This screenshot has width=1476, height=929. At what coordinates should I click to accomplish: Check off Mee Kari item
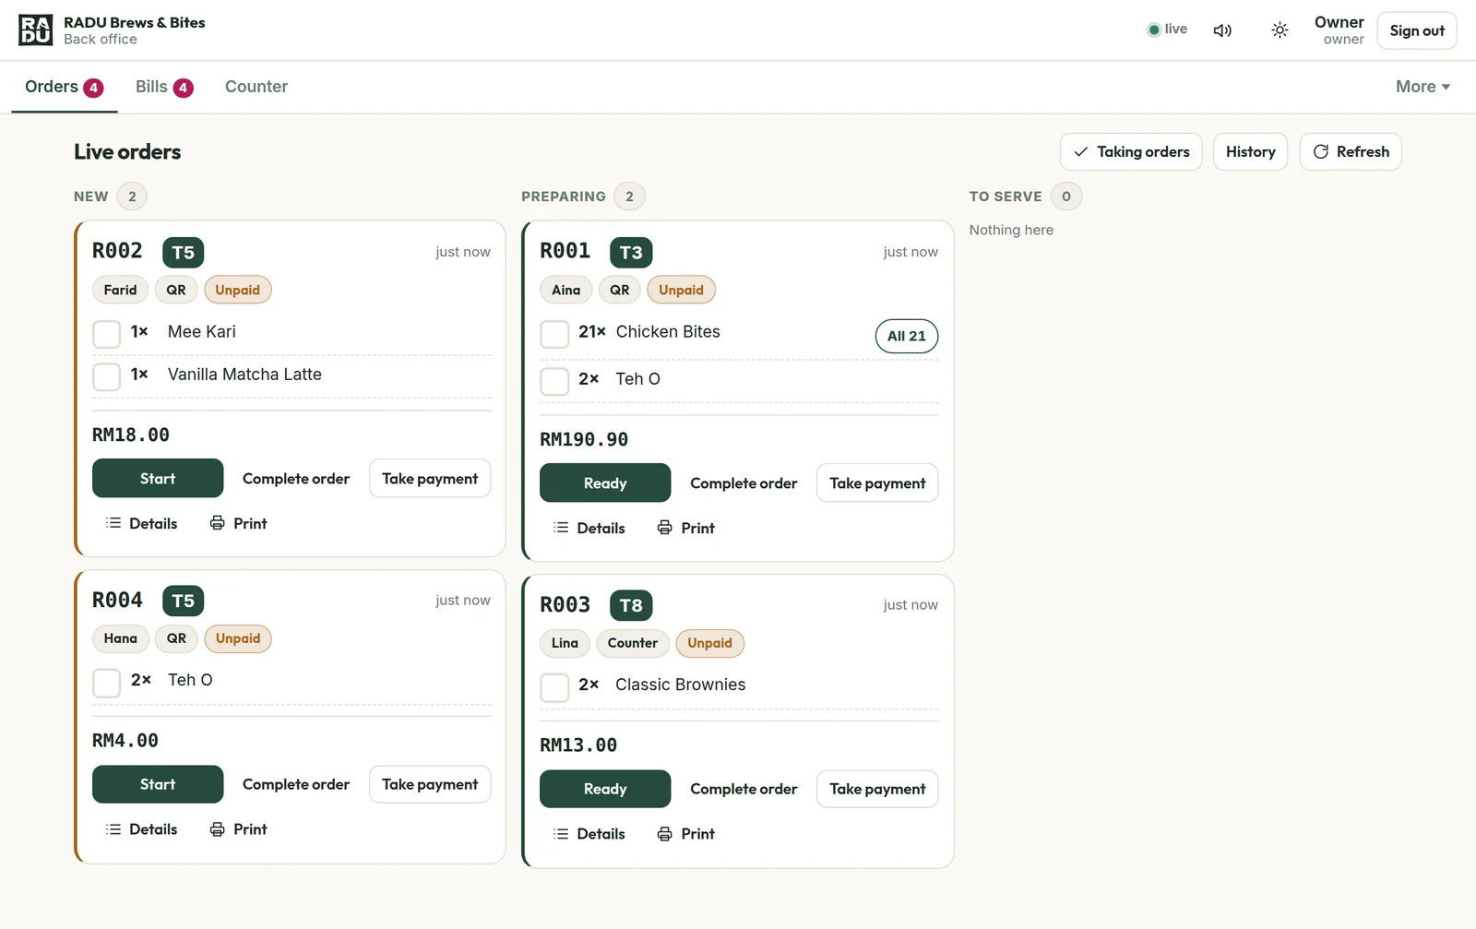pyautogui.click(x=107, y=334)
